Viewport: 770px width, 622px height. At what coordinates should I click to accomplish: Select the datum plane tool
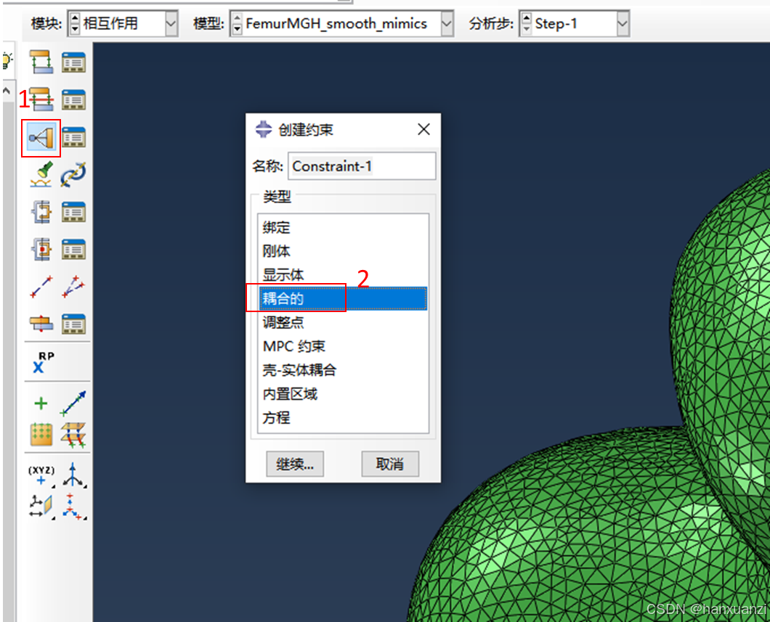(x=41, y=506)
